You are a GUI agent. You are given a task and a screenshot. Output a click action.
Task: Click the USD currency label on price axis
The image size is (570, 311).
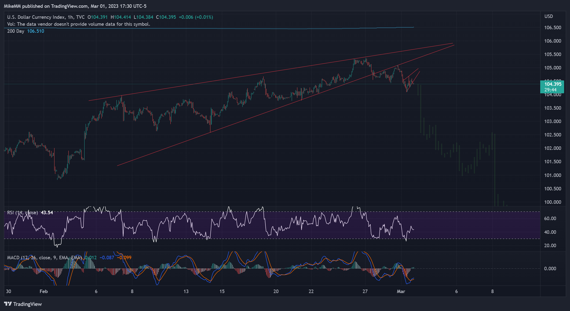549,16
